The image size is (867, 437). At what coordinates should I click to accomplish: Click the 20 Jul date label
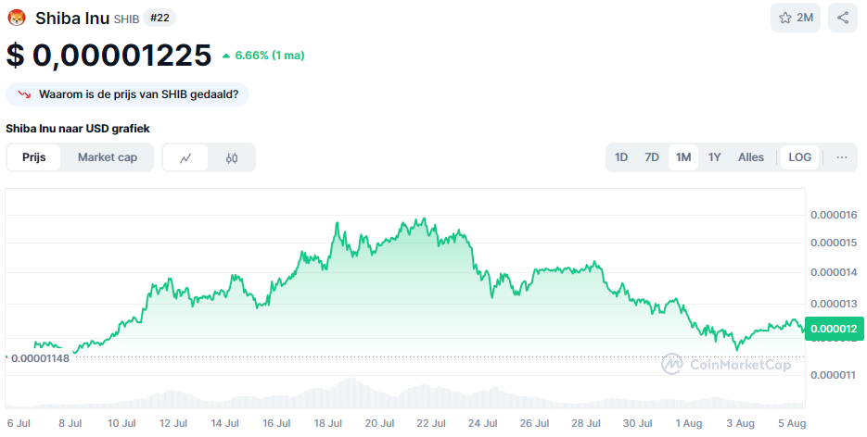380,423
